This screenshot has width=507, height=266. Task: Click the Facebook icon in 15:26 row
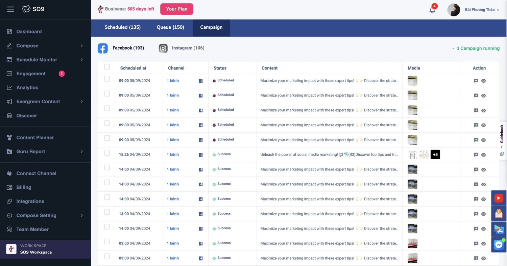click(200, 155)
